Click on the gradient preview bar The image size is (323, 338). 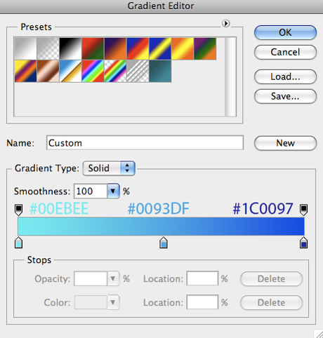click(161, 227)
